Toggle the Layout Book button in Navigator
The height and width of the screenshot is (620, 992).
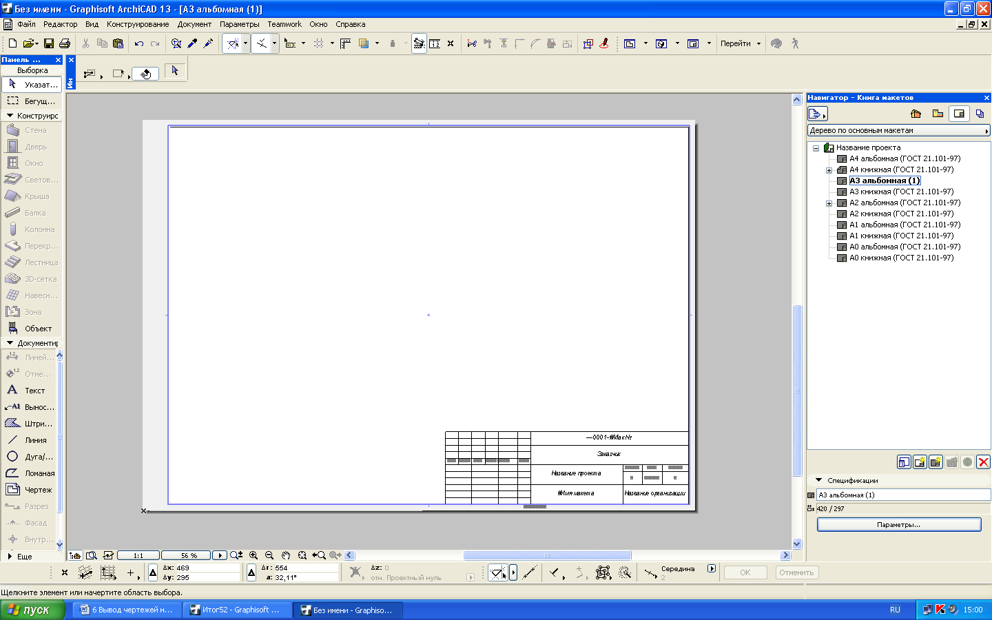tap(959, 114)
